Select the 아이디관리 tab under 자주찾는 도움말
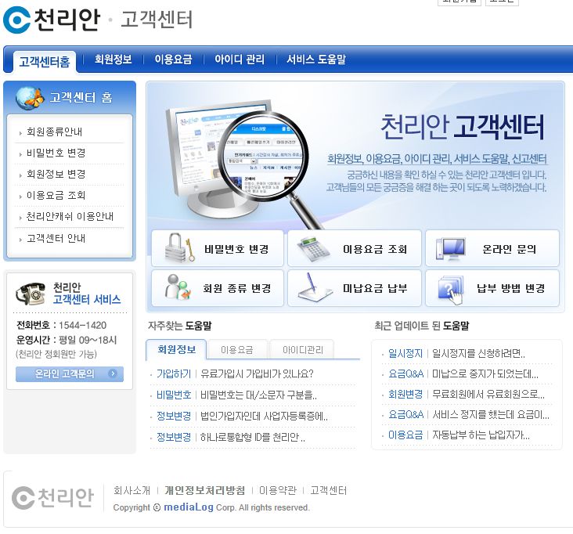 [303, 350]
